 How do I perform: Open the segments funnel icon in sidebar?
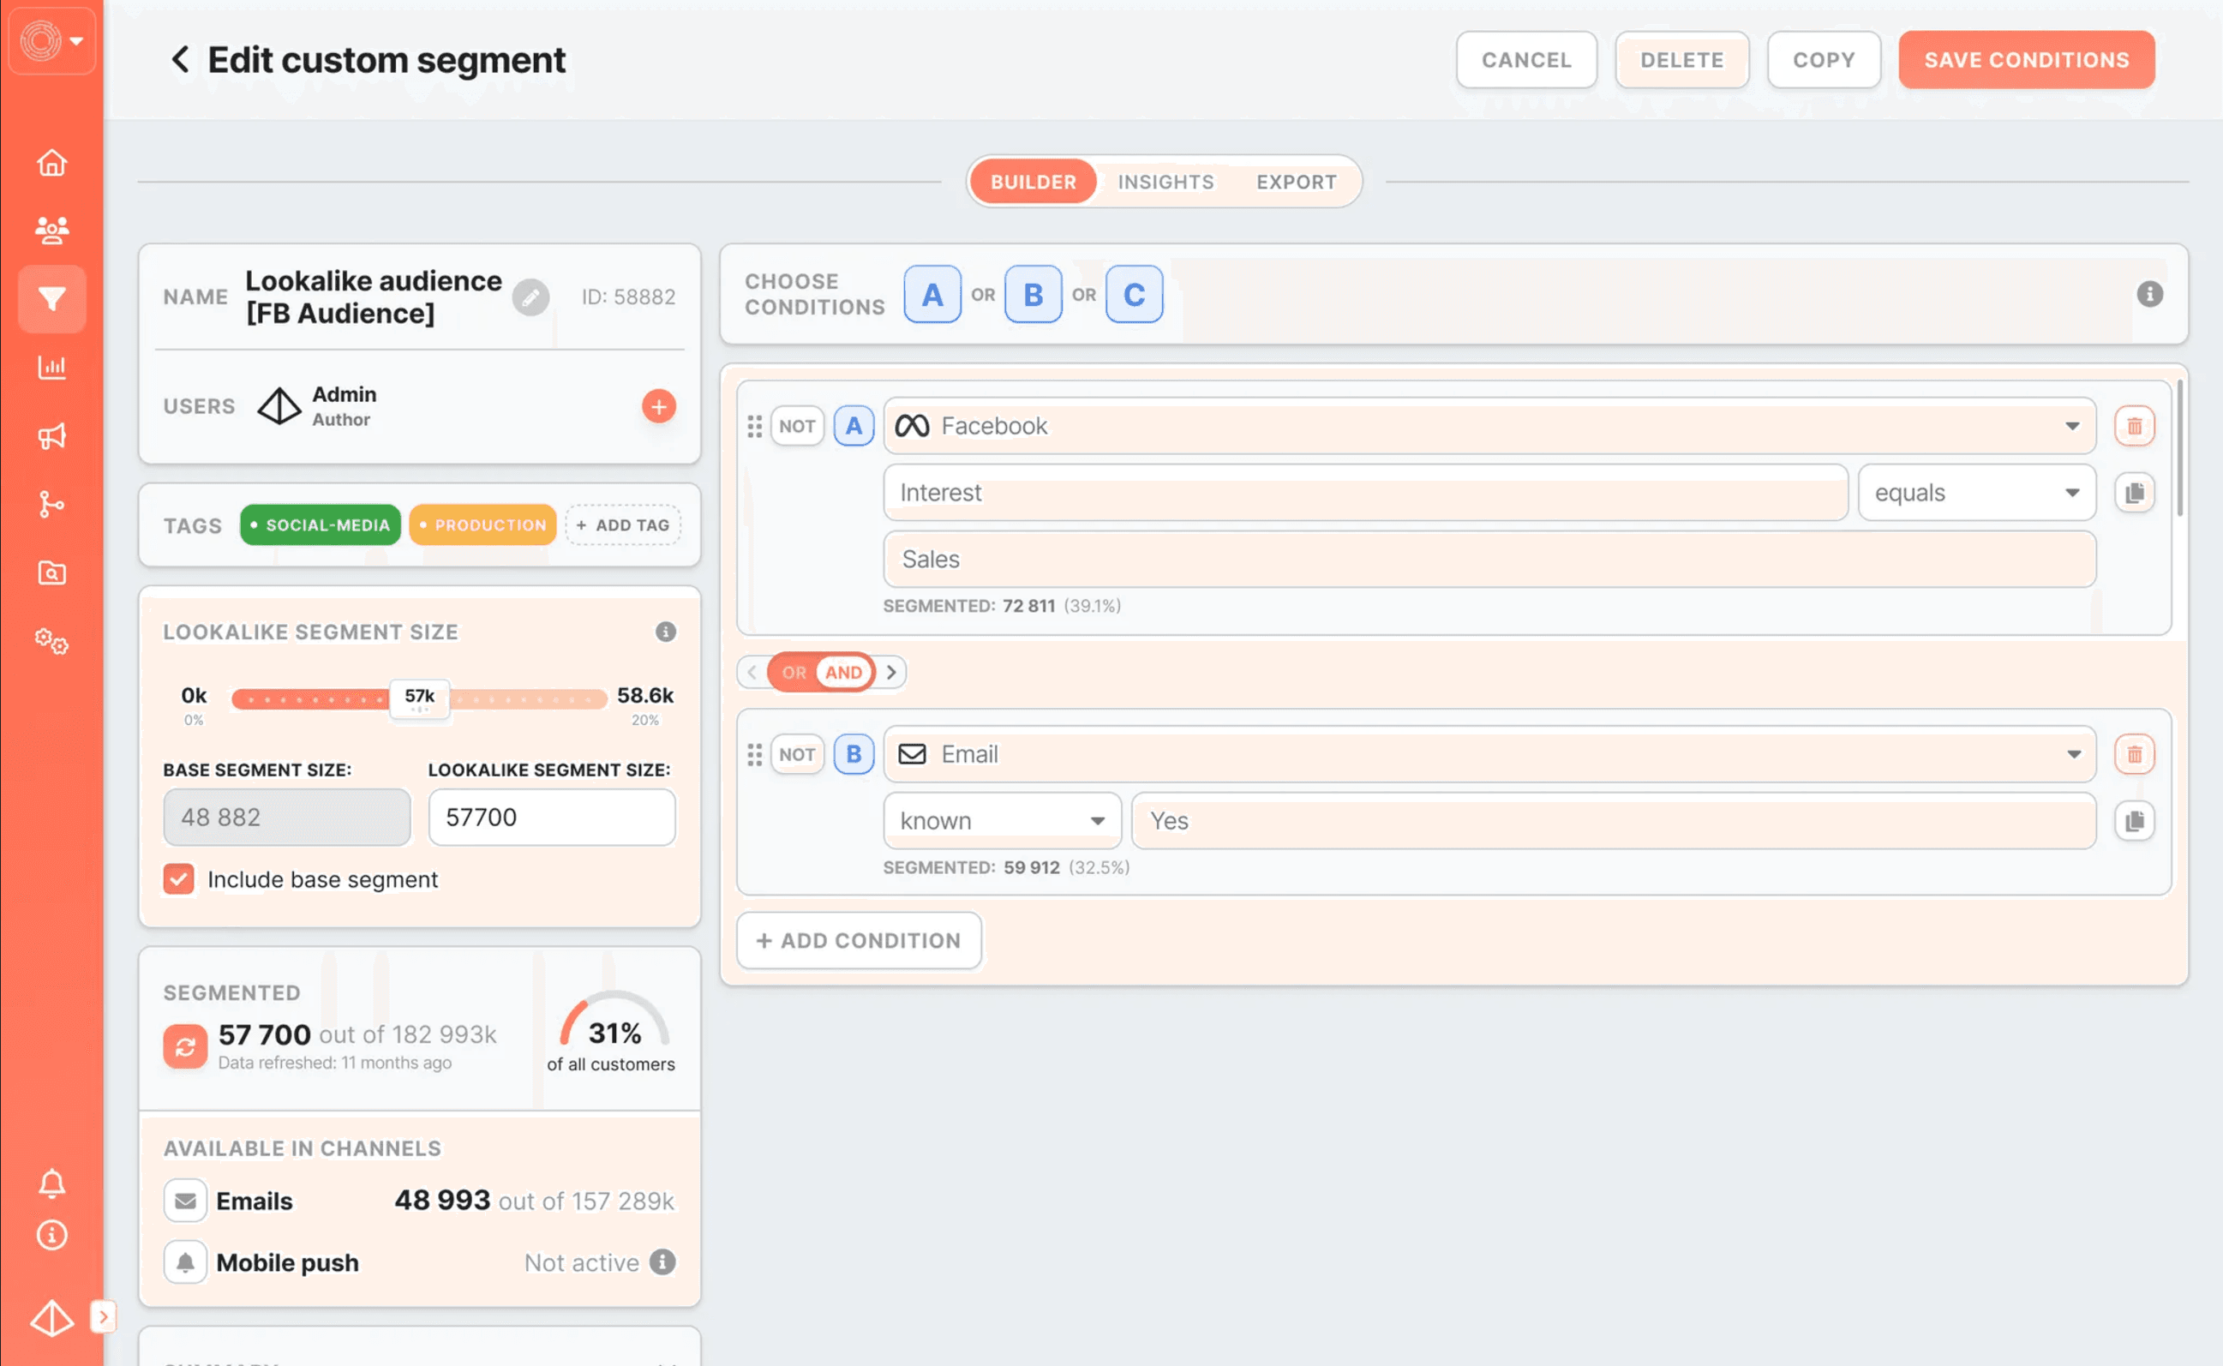[x=51, y=299]
